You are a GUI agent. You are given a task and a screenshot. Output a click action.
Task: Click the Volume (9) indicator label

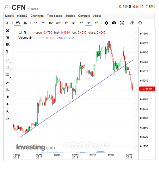pyautogui.click(x=25, y=38)
